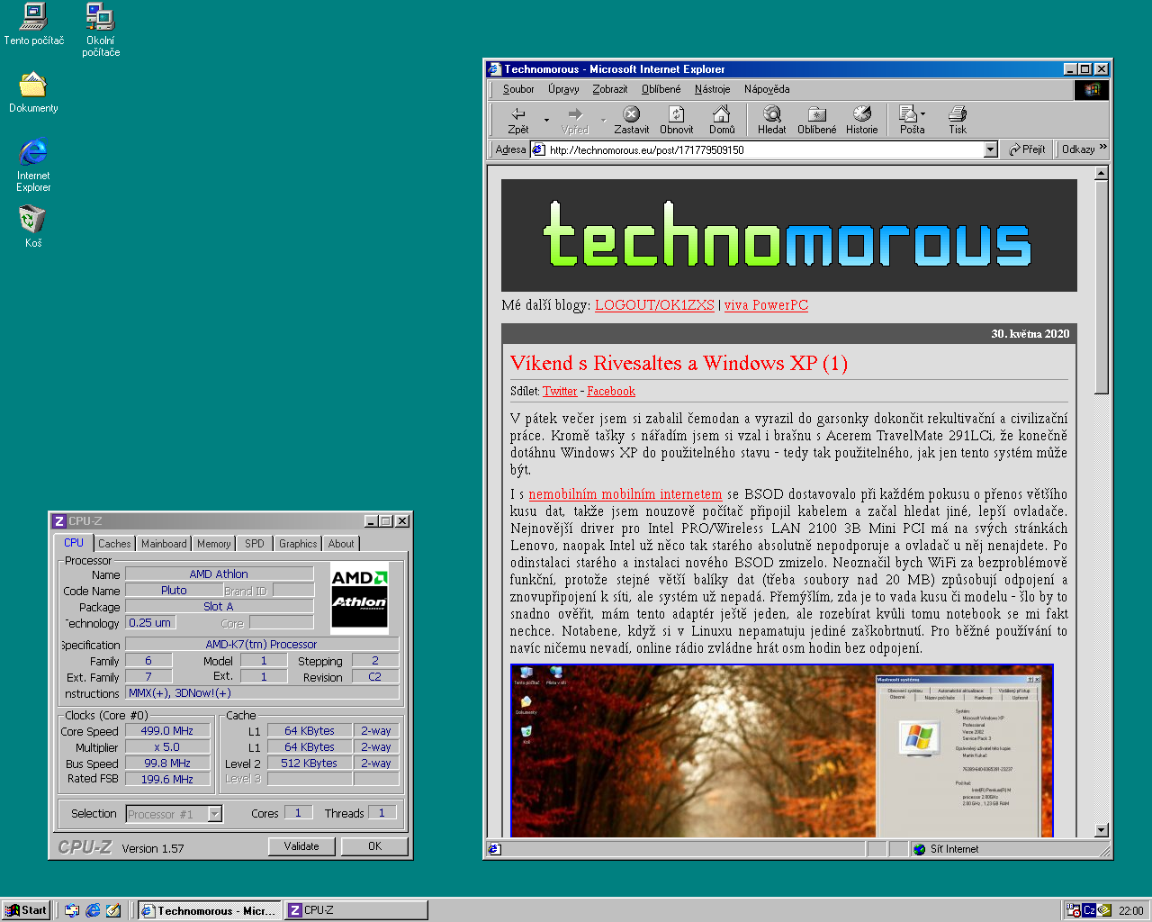
Task: Open Favorites (Oblíbené) toolbar icon
Action: click(x=816, y=114)
